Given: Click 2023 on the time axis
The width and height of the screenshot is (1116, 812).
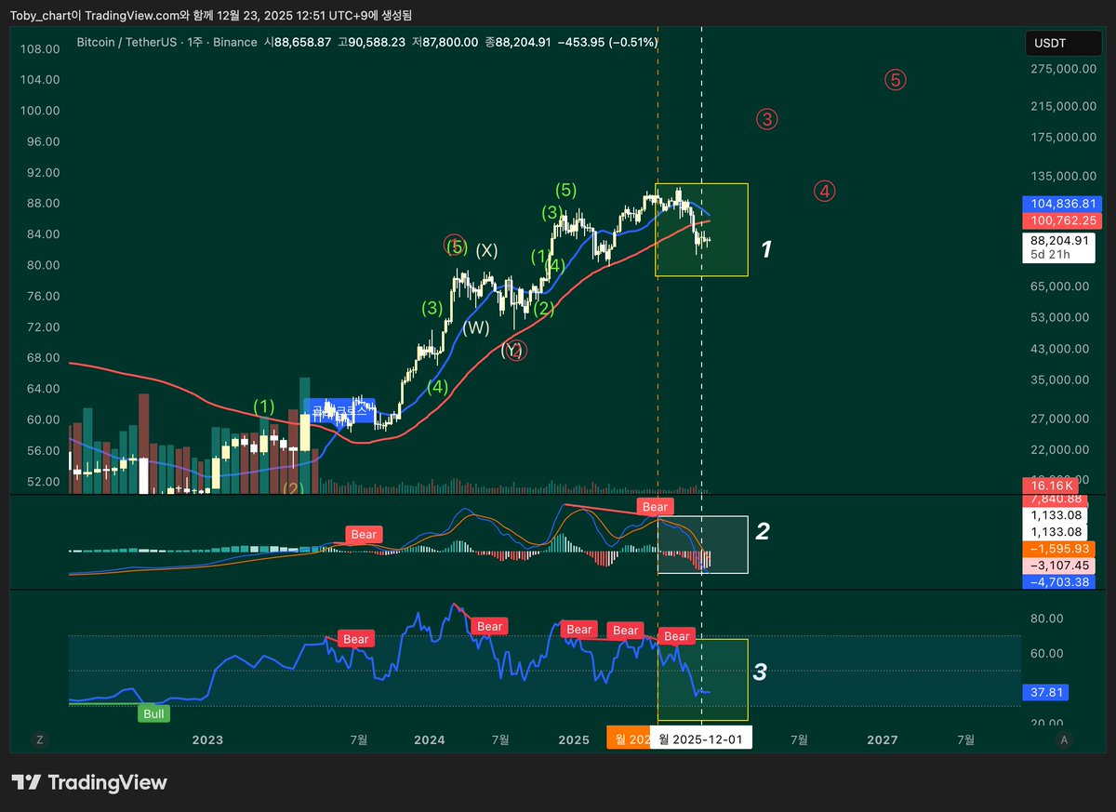Looking at the screenshot, I should pos(207,739).
